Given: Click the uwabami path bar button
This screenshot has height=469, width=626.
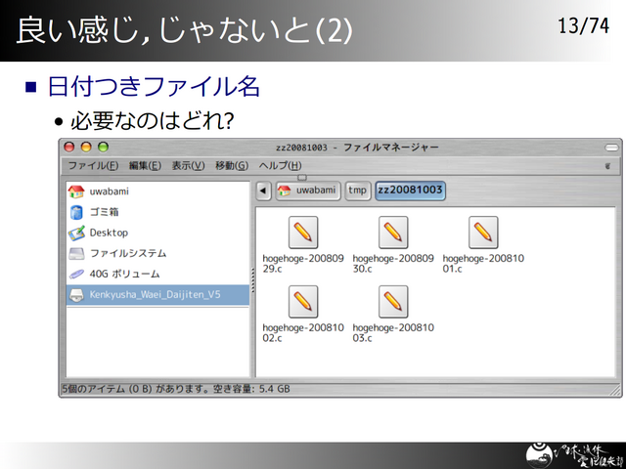Looking at the screenshot, I should click(308, 191).
